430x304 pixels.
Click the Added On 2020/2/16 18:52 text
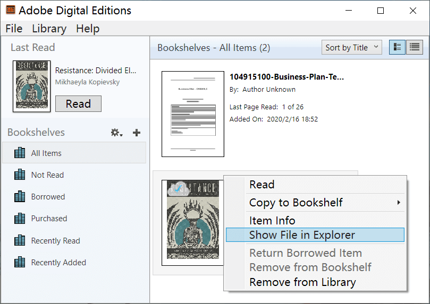[274, 119]
